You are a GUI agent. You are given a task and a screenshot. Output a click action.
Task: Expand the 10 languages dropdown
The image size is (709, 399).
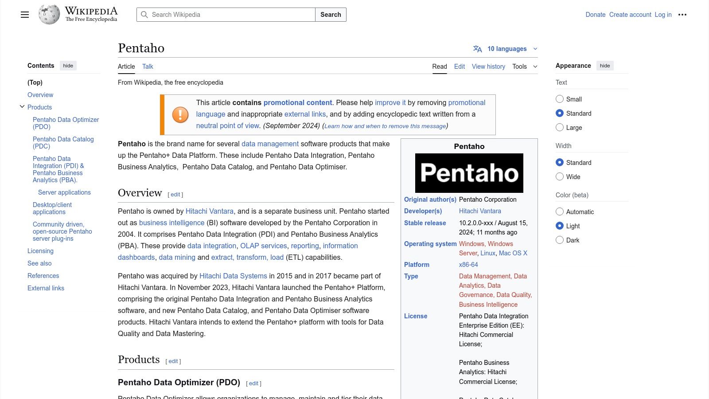point(506,49)
